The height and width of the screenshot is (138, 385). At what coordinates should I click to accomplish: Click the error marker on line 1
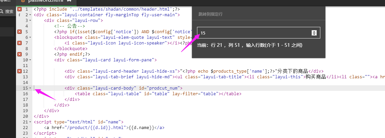pyautogui.click(x=20, y=9)
